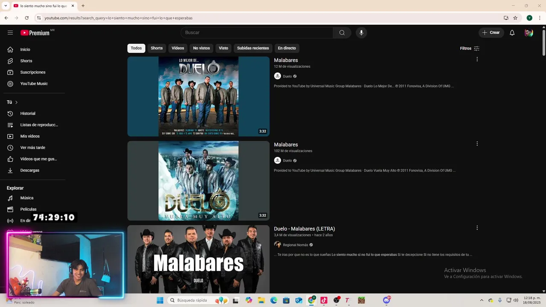The height and width of the screenshot is (307, 546).
Task: Open the Filtros panel
Action: click(470, 48)
